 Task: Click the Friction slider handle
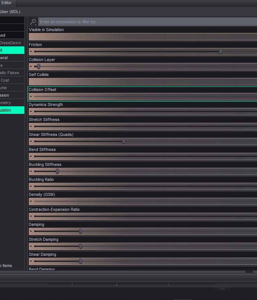point(220,51)
